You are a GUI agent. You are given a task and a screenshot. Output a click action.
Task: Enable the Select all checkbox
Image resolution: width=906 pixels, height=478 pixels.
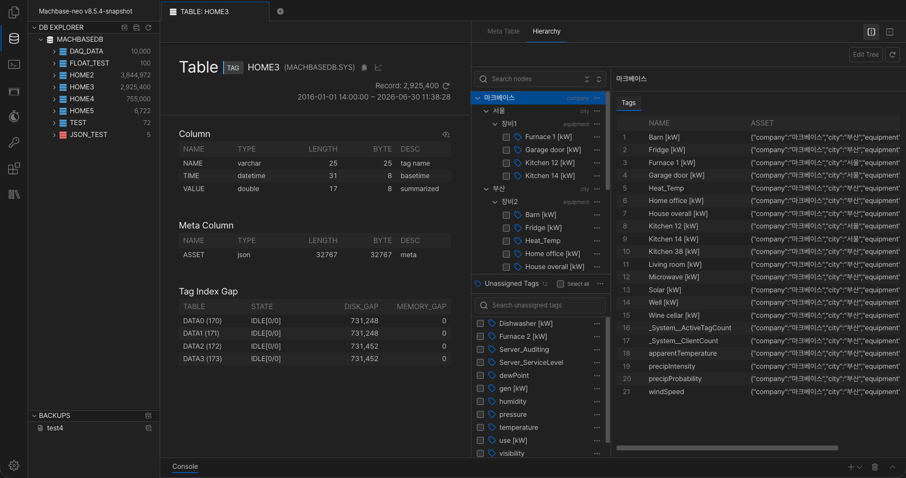(560, 284)
